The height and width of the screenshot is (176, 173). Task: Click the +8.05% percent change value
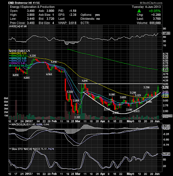pos(155,11)
